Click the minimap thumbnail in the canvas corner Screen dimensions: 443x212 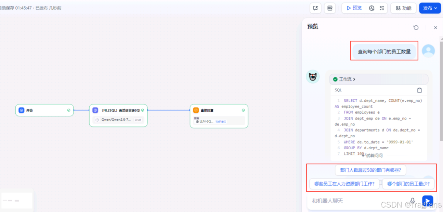16,200
